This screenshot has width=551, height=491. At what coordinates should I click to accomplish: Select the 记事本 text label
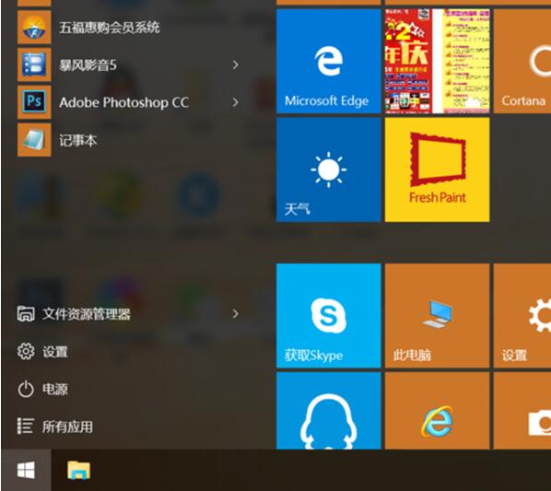[x=77, y=140]
